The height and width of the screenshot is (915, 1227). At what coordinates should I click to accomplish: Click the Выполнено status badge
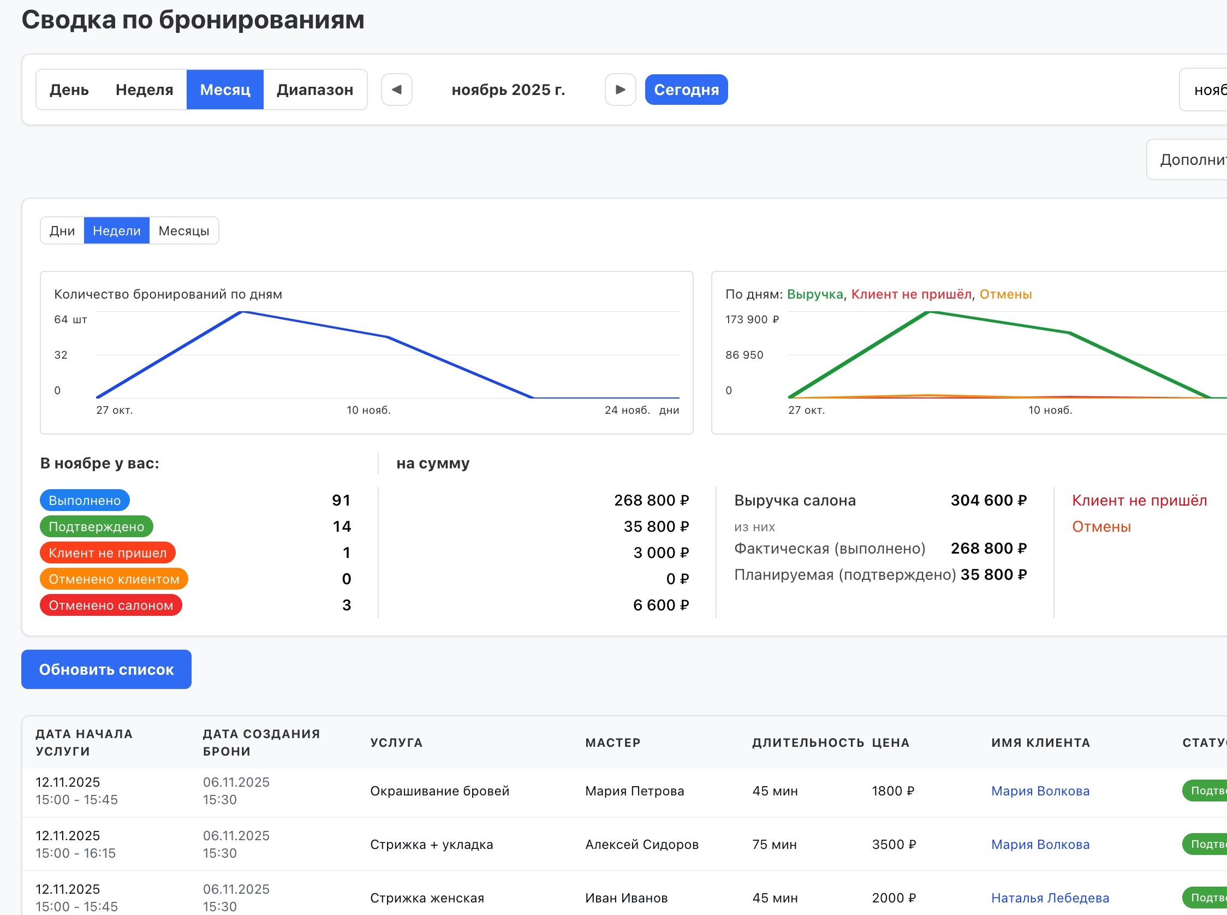(85, 500)
